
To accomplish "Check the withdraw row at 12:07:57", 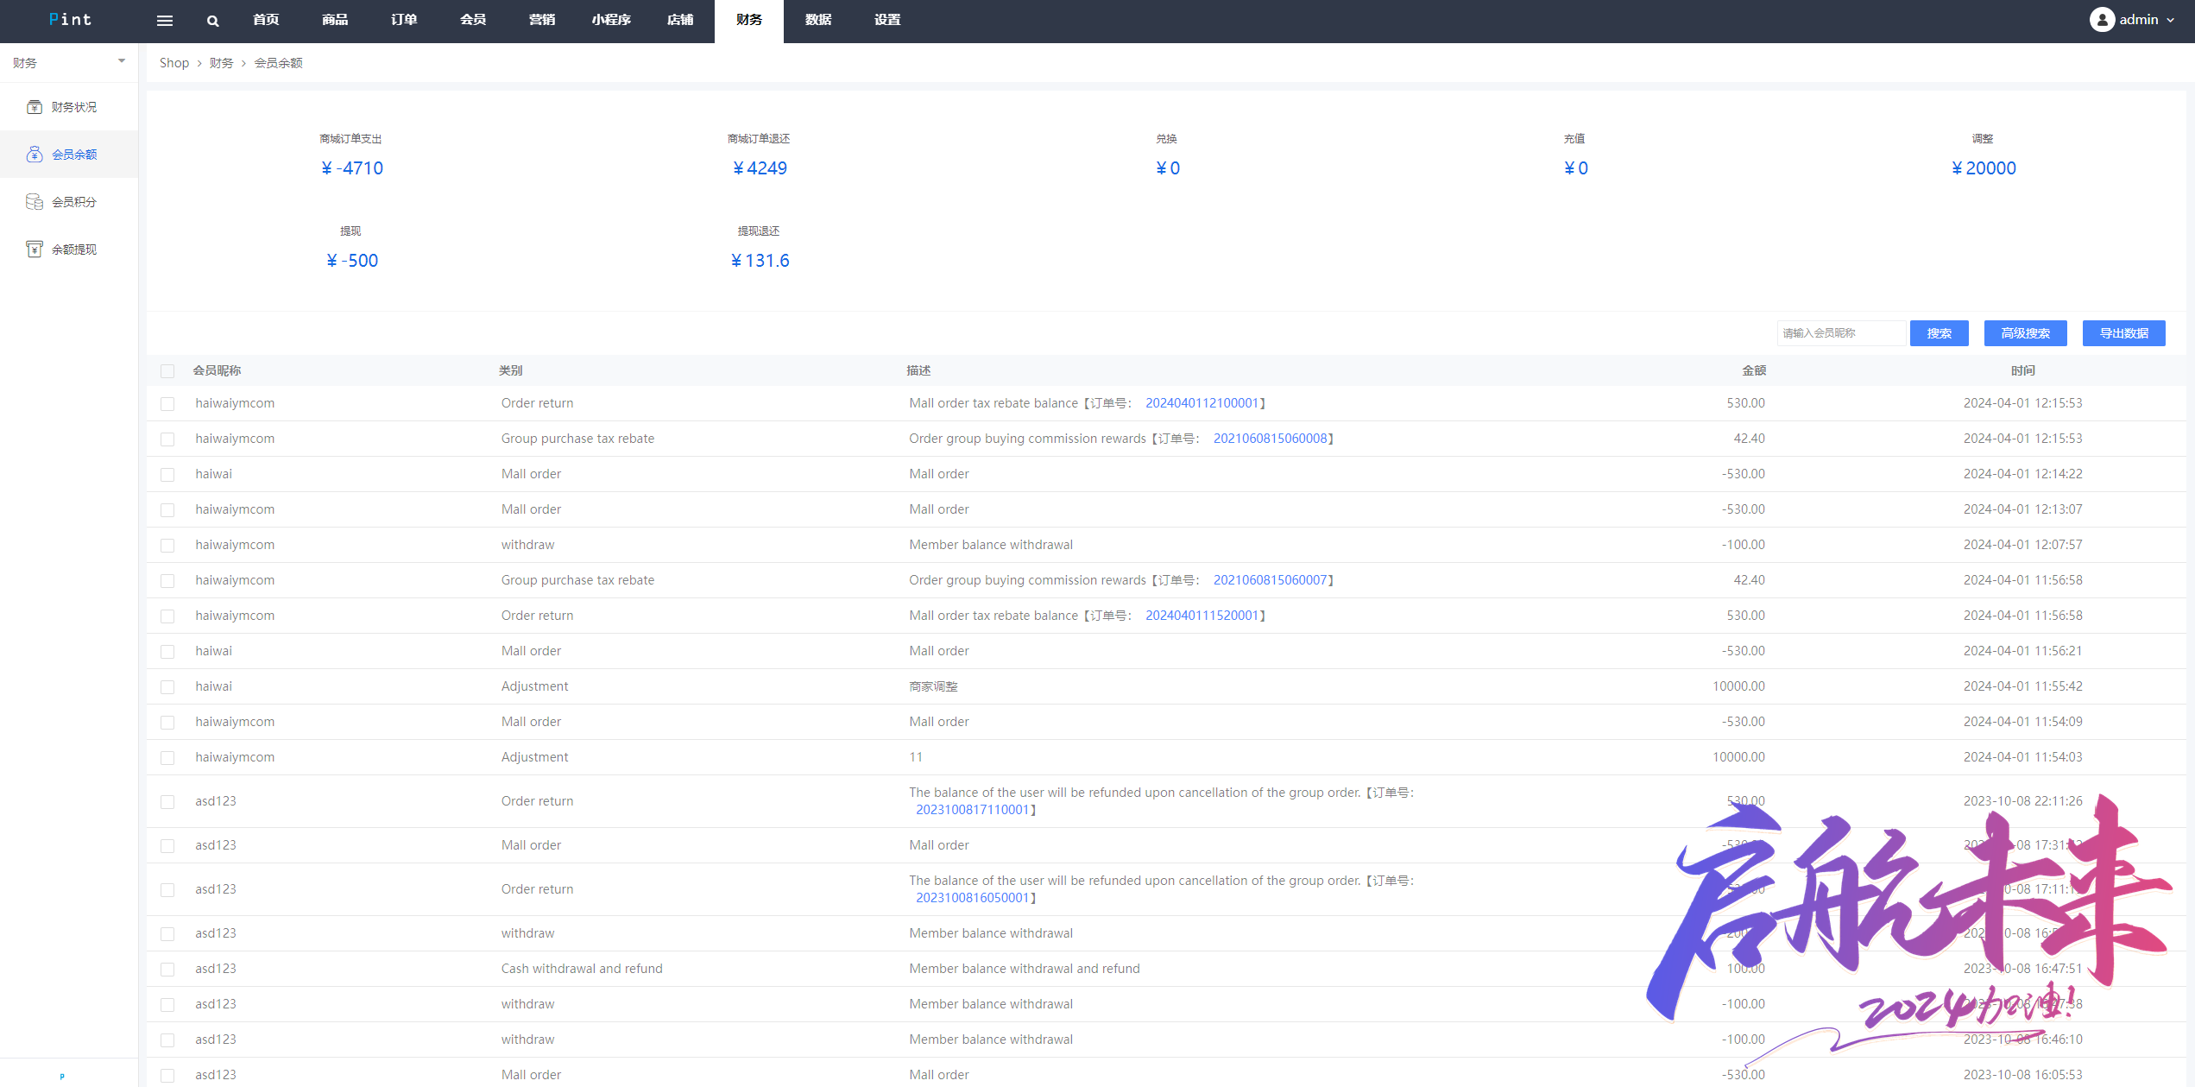I will point(167,546).
